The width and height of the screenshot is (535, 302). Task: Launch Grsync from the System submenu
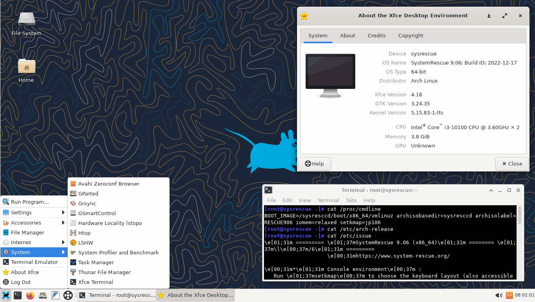pyautogui.click(x=118, y=203)
